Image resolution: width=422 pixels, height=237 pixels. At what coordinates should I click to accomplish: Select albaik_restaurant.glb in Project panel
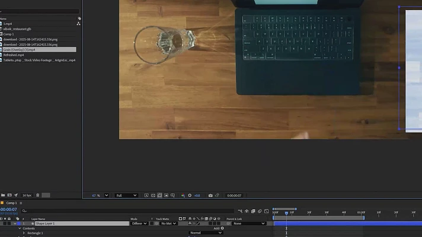[17, 29]
